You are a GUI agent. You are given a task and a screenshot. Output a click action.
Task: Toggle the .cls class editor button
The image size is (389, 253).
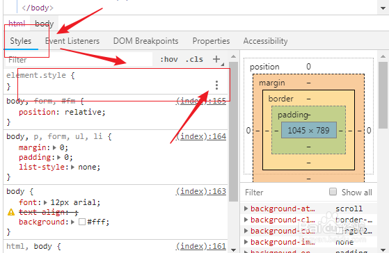click(x=194, y=60)
